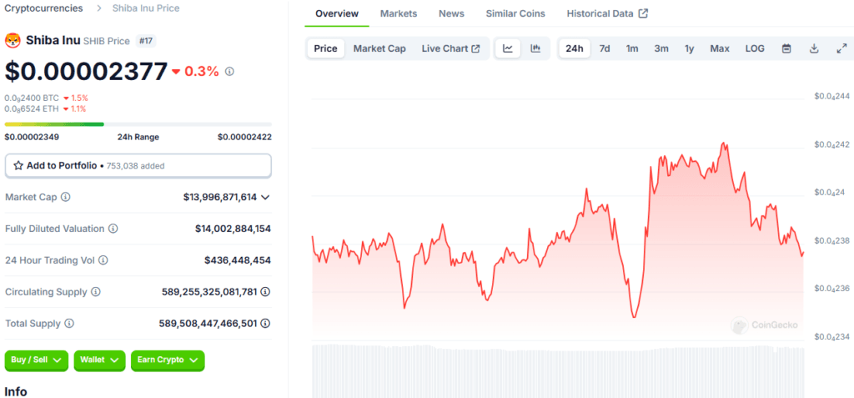
Task: Click the $436,448,454 trading volume value
Action: coord(238,260)
